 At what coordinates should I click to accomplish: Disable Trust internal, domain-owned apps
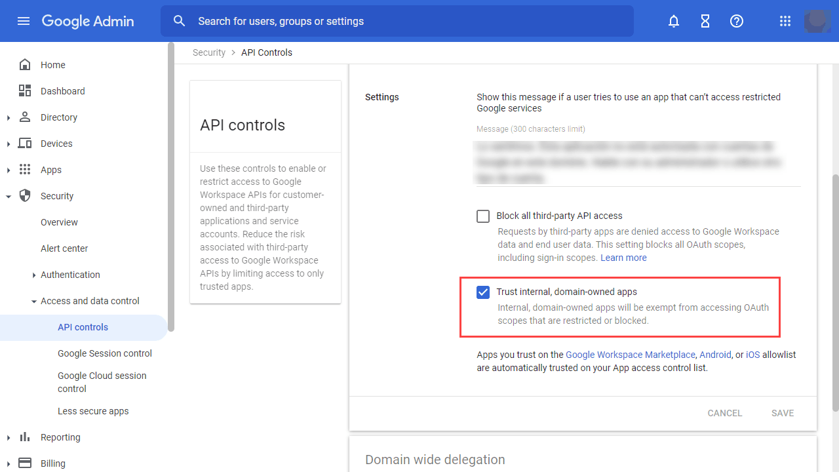483,292
